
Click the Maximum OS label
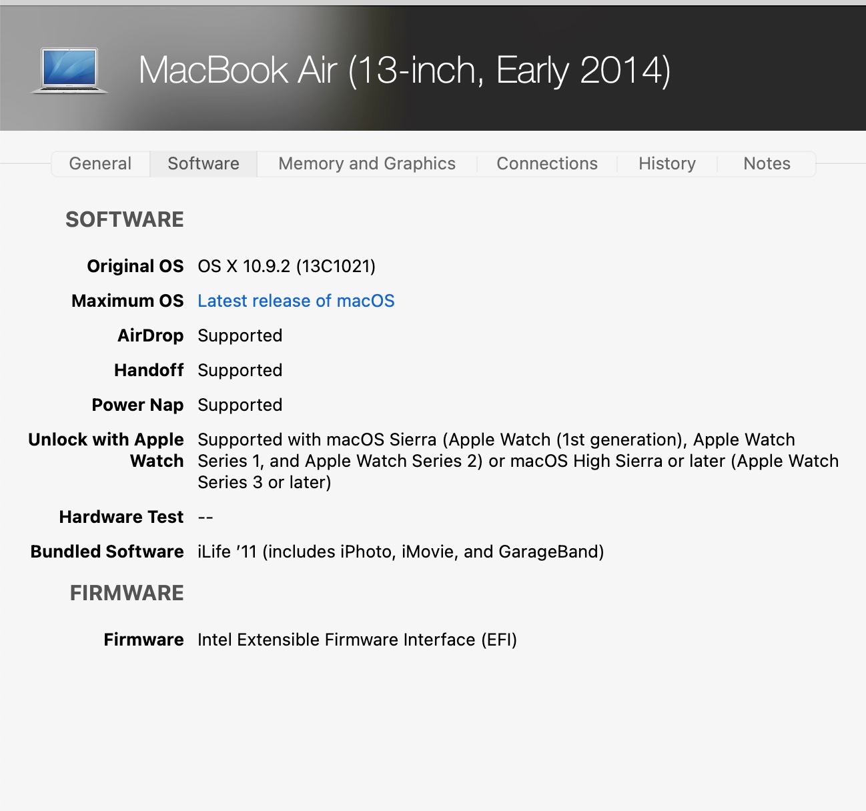pos(127,301)
